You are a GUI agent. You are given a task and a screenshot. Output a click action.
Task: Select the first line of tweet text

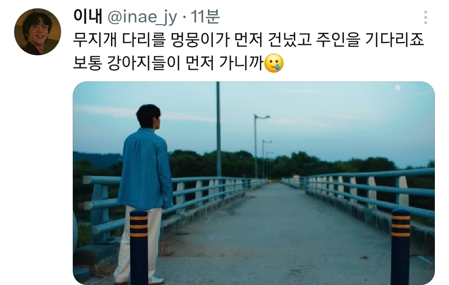pyautogui.click(x=248, y=40)
